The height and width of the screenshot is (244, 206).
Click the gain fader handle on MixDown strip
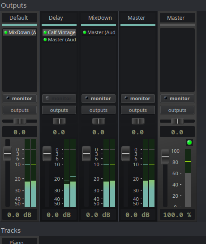[86, 154]
